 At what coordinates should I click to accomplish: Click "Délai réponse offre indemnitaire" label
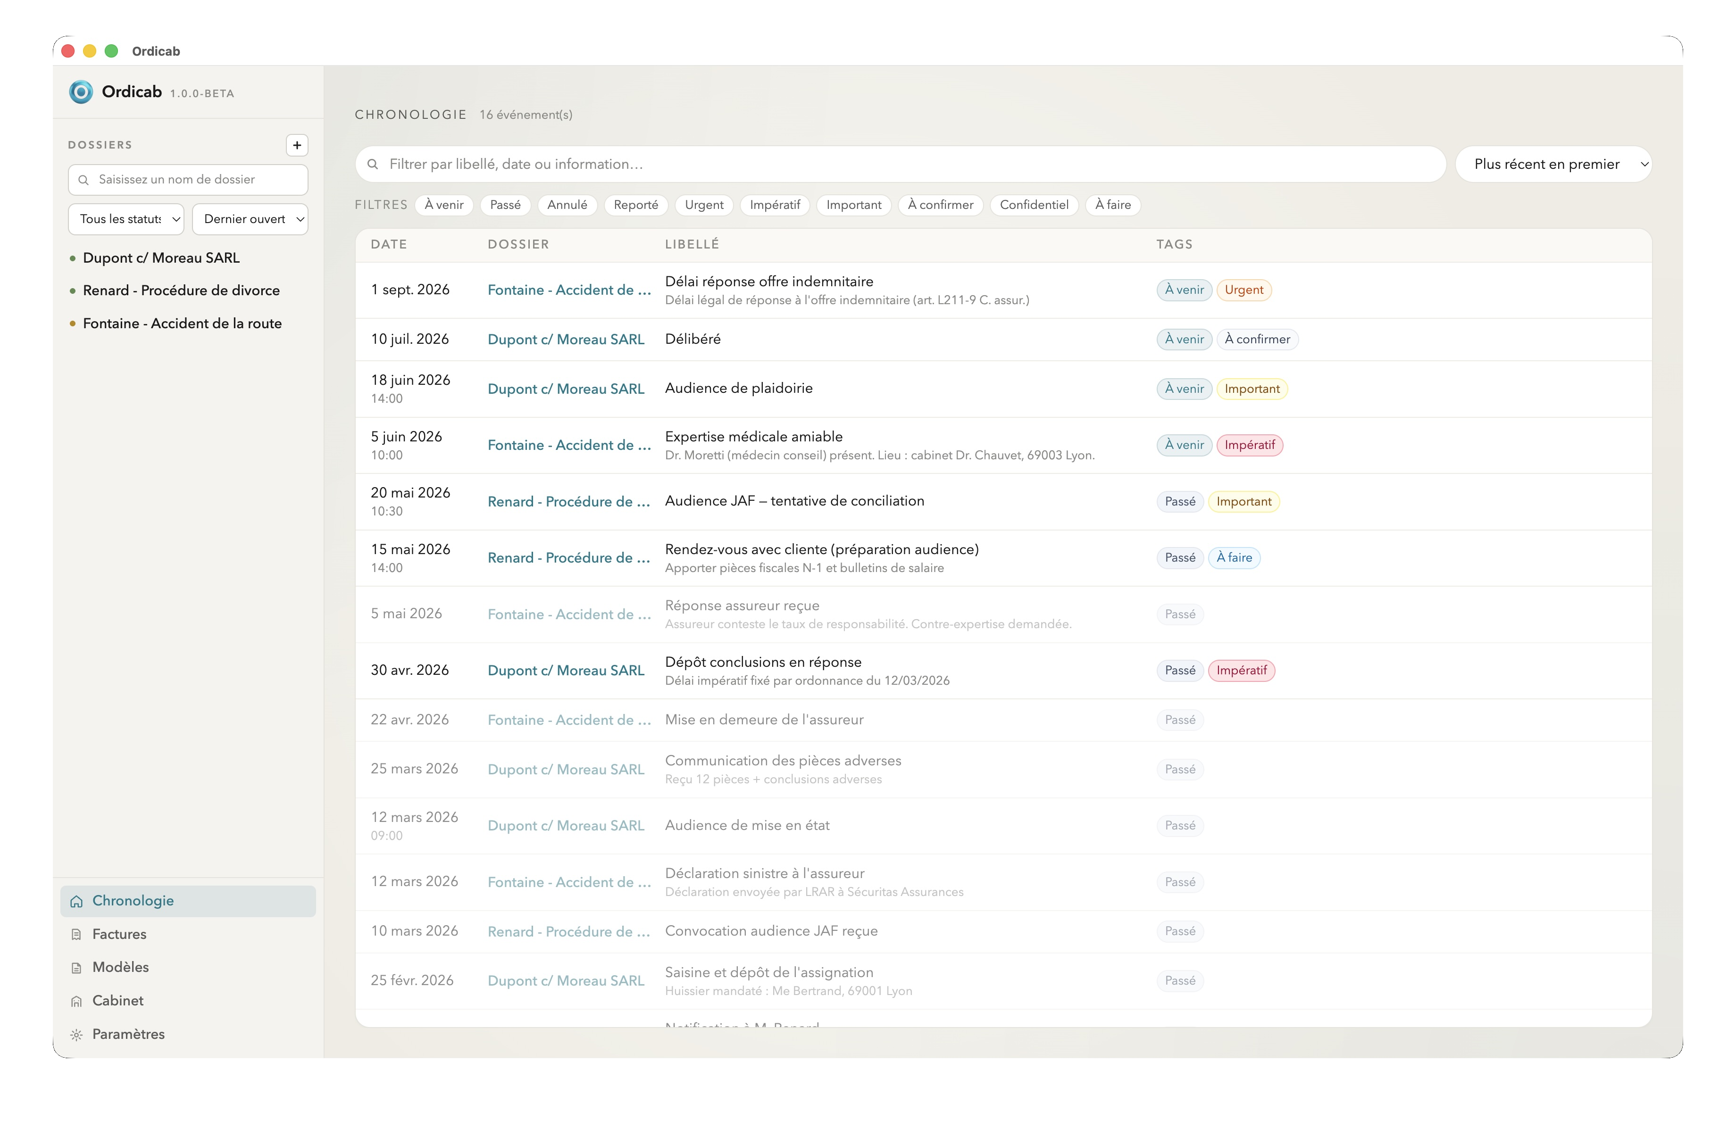tap(769, 282)
